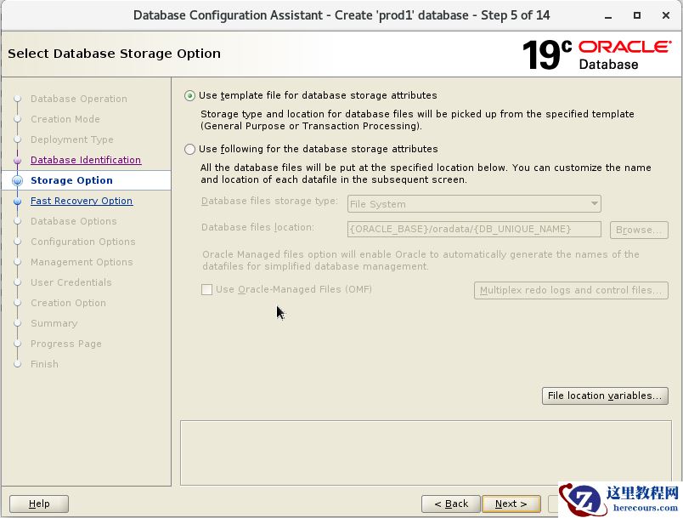The width and height of the screenshot is (683, 518).
Task: Click the Database Identification step bullet icon
Action: tap(18, 161)
